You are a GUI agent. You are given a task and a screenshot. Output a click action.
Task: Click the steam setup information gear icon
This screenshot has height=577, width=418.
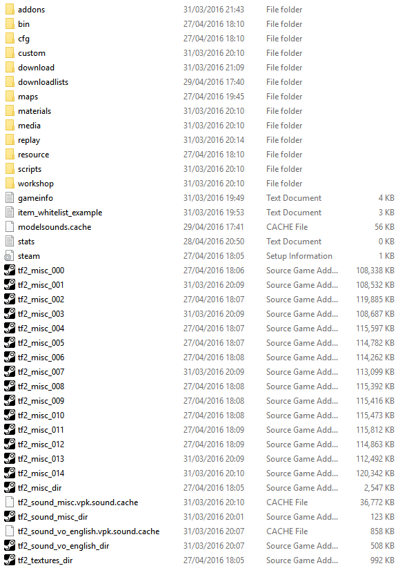point(9,256)
